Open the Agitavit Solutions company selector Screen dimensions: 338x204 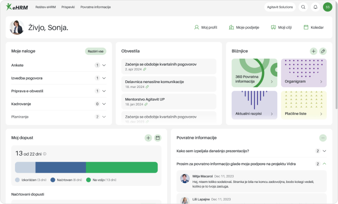coord(280,7)
